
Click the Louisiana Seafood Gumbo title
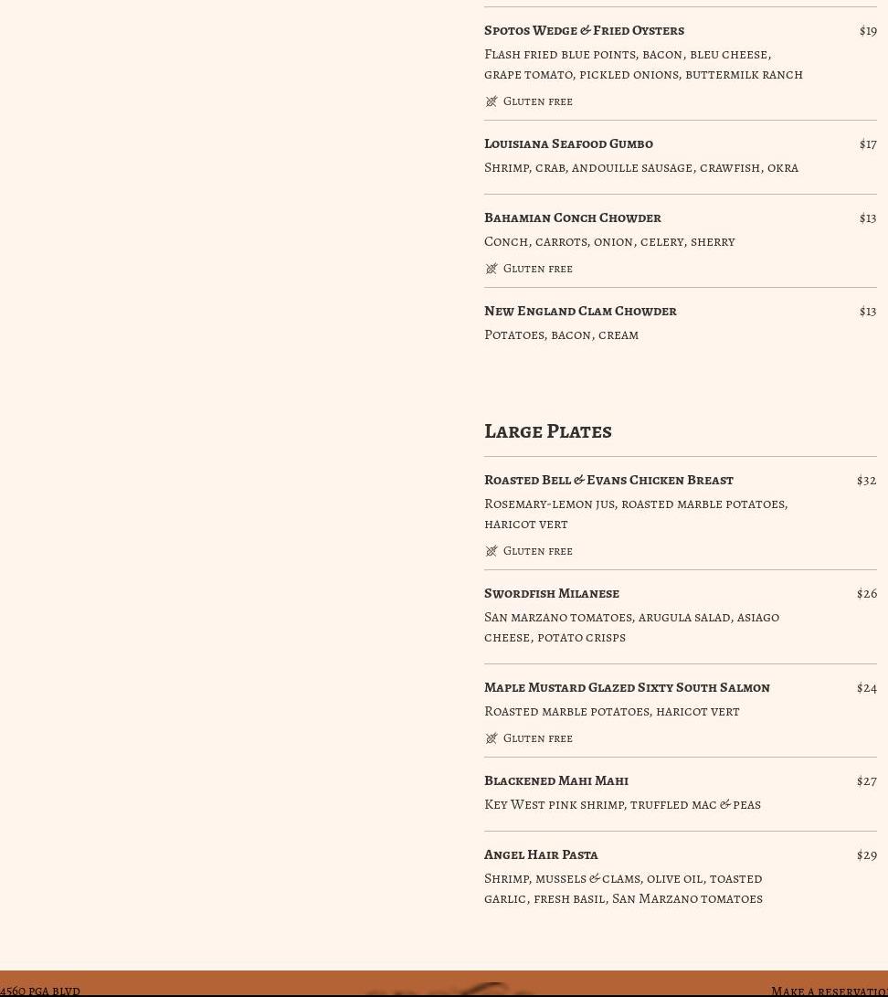568,143
